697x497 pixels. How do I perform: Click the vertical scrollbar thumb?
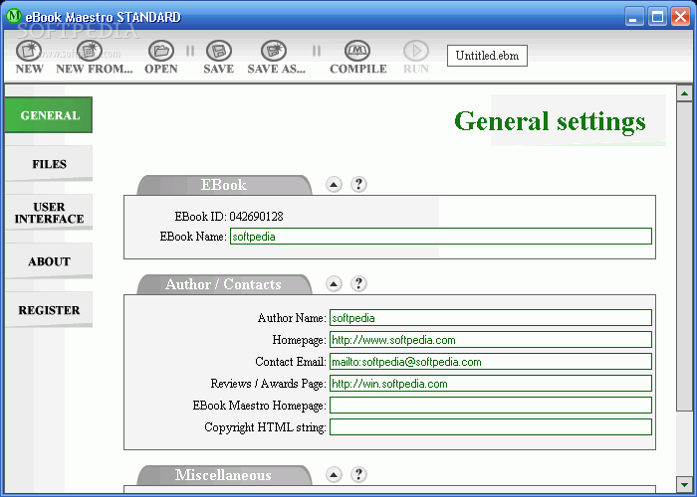(x=684, y=256)
